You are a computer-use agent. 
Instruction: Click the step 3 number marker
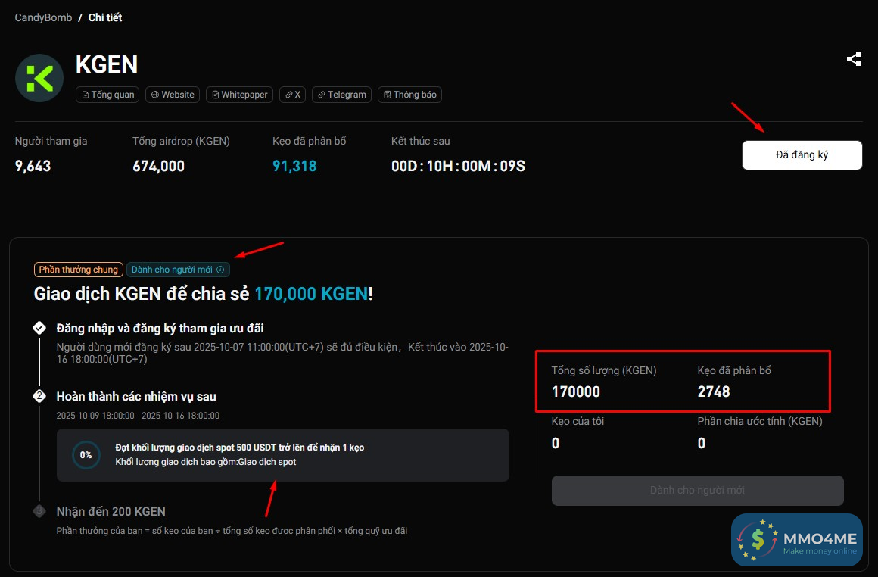39,511
